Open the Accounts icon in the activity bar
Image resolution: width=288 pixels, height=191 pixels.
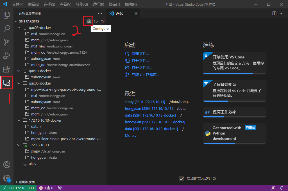point(7,165)
